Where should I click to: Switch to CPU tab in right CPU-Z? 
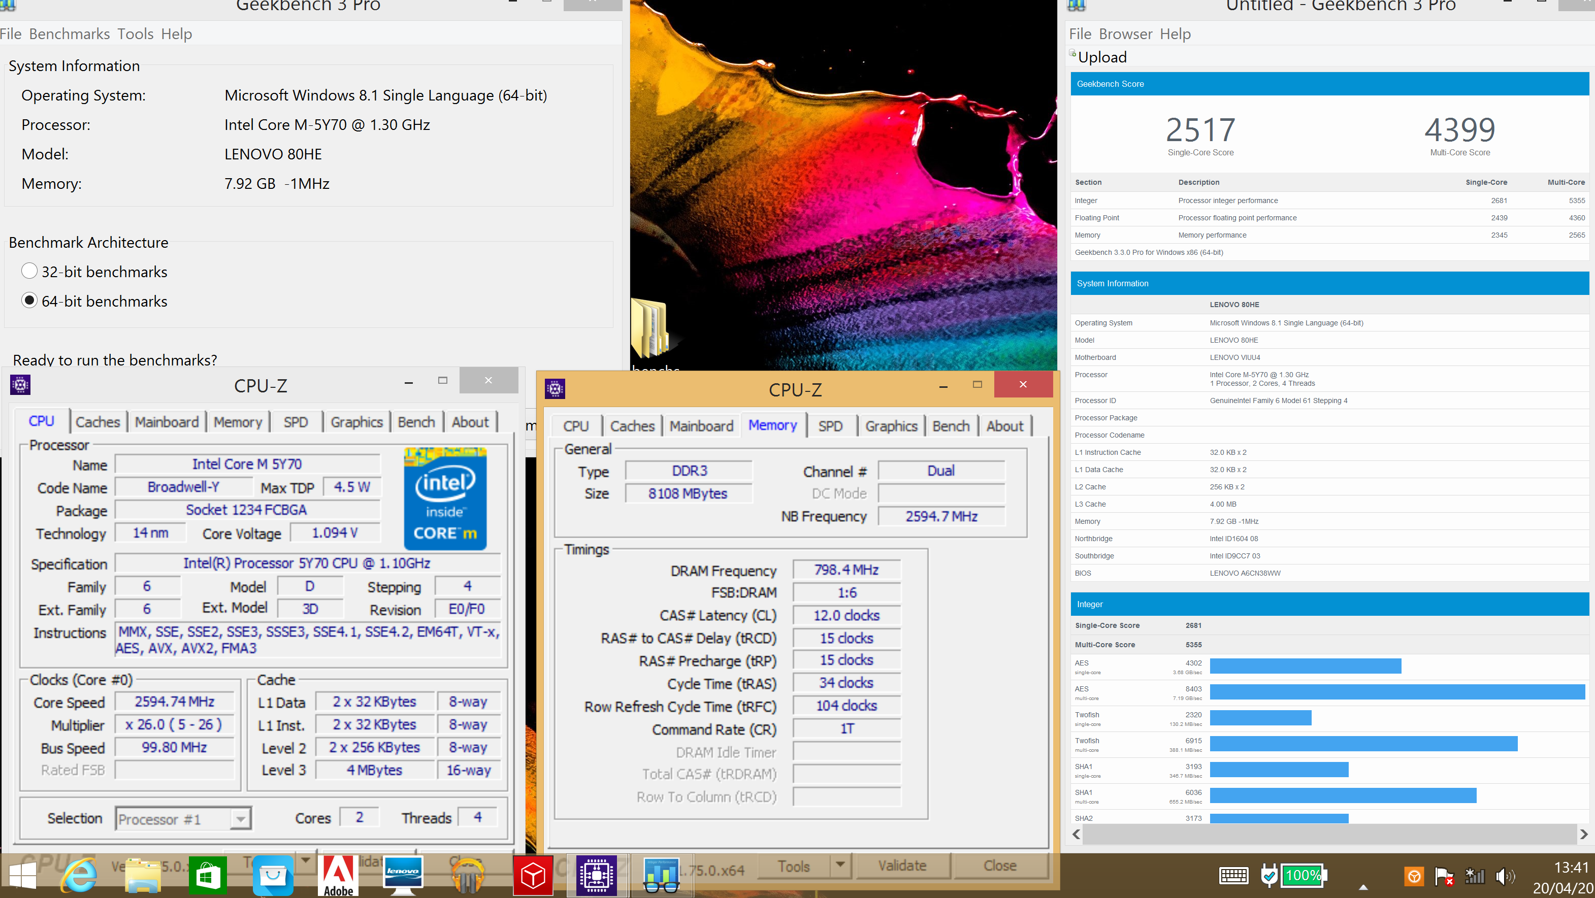(x=576, y=426)
